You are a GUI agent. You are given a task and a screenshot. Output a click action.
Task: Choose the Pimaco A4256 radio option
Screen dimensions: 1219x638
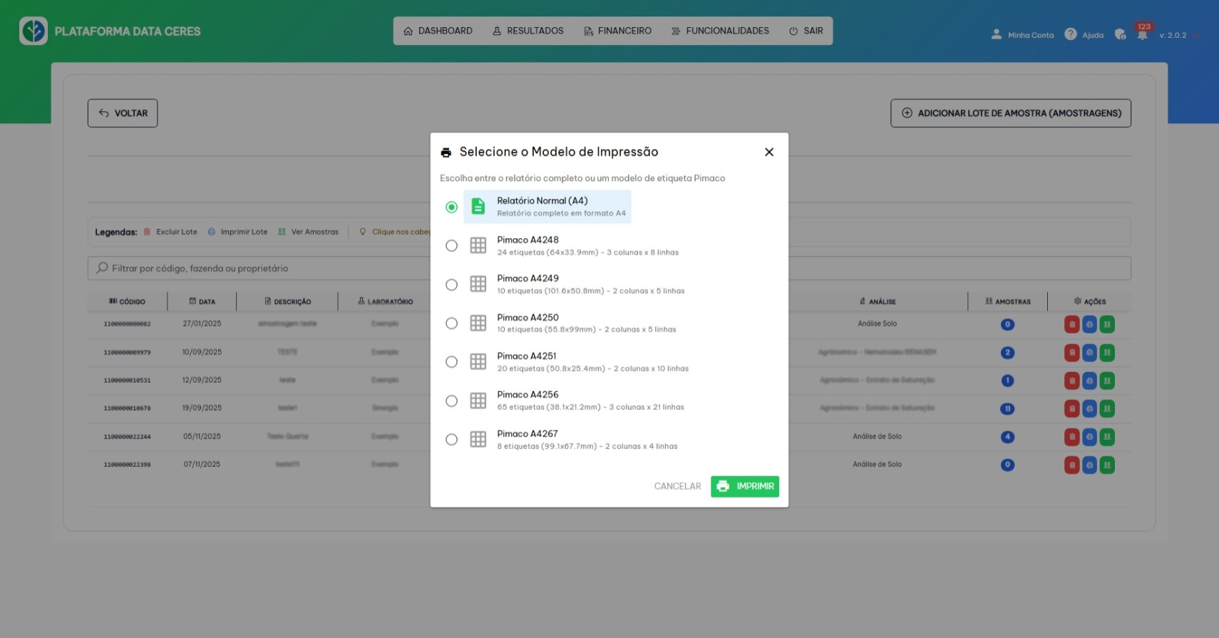coord(451,401)
